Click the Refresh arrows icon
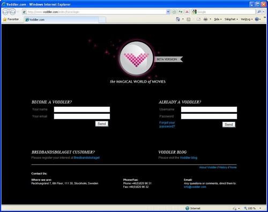The image size is (268, 212). pyautogui.click(x=181, y=12)
